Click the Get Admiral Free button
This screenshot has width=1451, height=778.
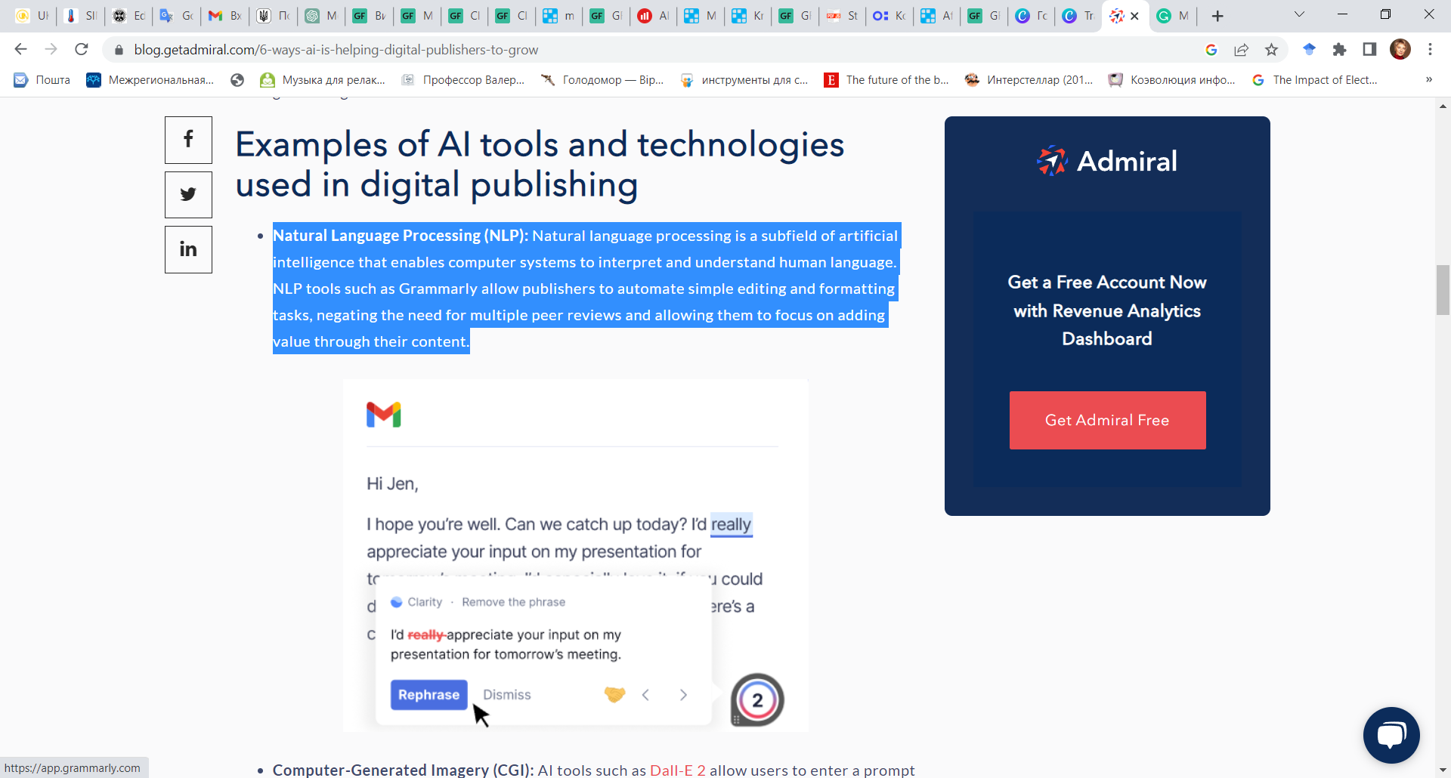[x=1107, y=420]
